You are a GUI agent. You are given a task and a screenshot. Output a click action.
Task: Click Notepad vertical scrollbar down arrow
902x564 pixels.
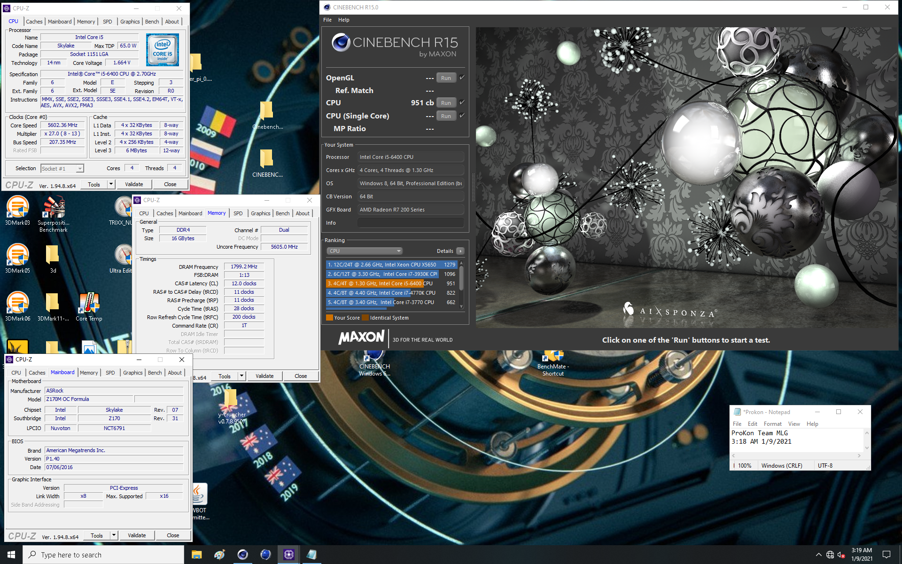pos(867,448)
